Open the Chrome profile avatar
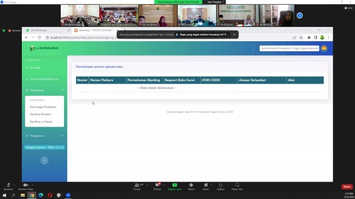Screen dimensions: 355x199 pyautogui.click(x=322, y=37)
